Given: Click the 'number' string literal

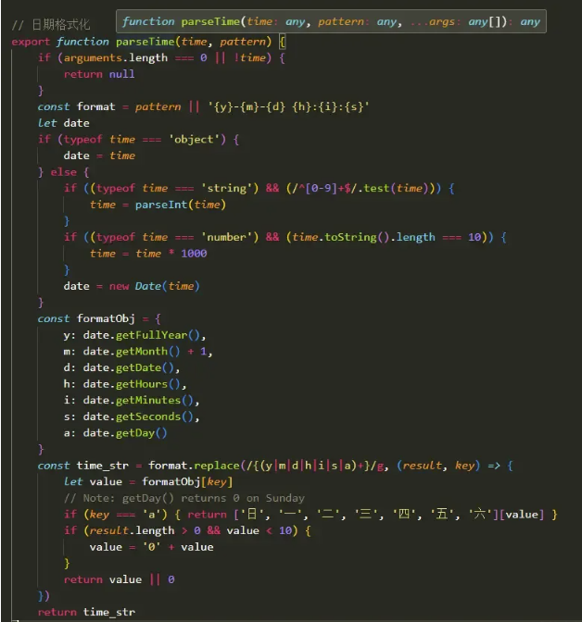Looking at the screenshot, I should point(226,237).
